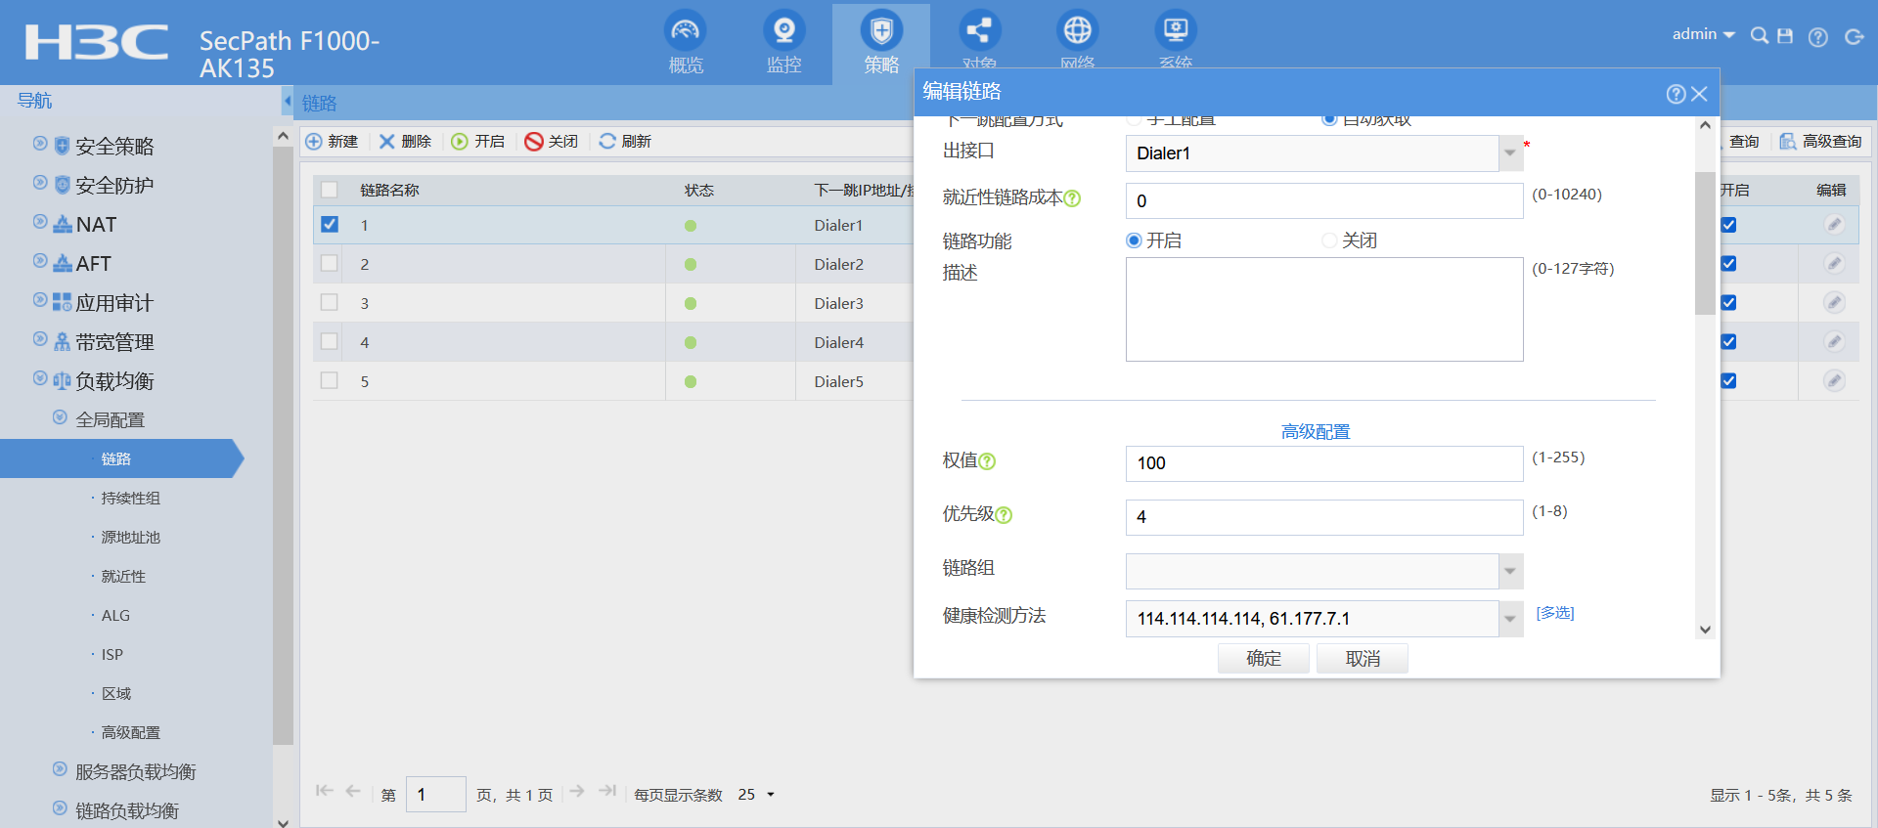The image size is (1878, 828).
Task: Open the 链路组 dropdown
Action: [1510, 572]
